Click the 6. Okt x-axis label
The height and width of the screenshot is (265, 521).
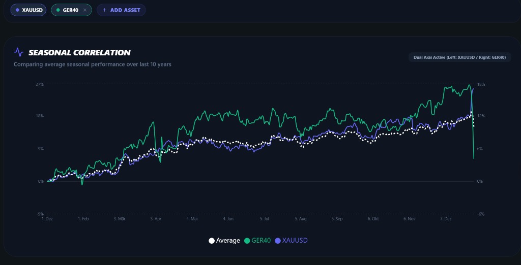pyautogui.click(x=373, y=219)
